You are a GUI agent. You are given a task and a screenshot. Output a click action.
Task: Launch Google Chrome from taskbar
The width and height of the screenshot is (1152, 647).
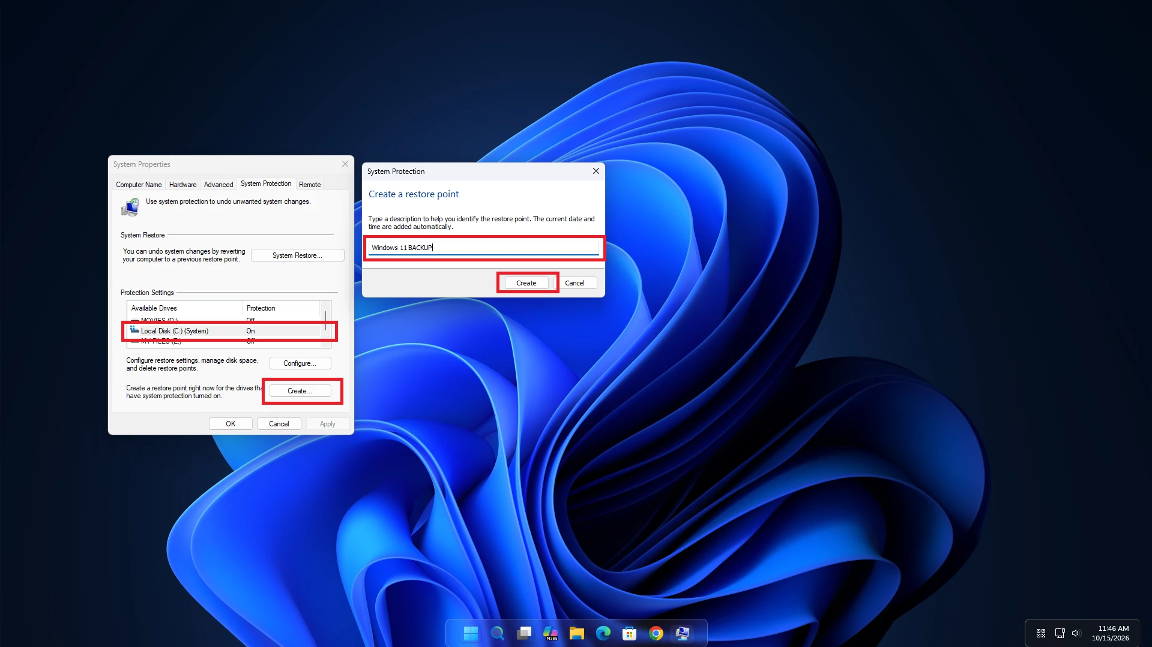(x=656, y=633)
